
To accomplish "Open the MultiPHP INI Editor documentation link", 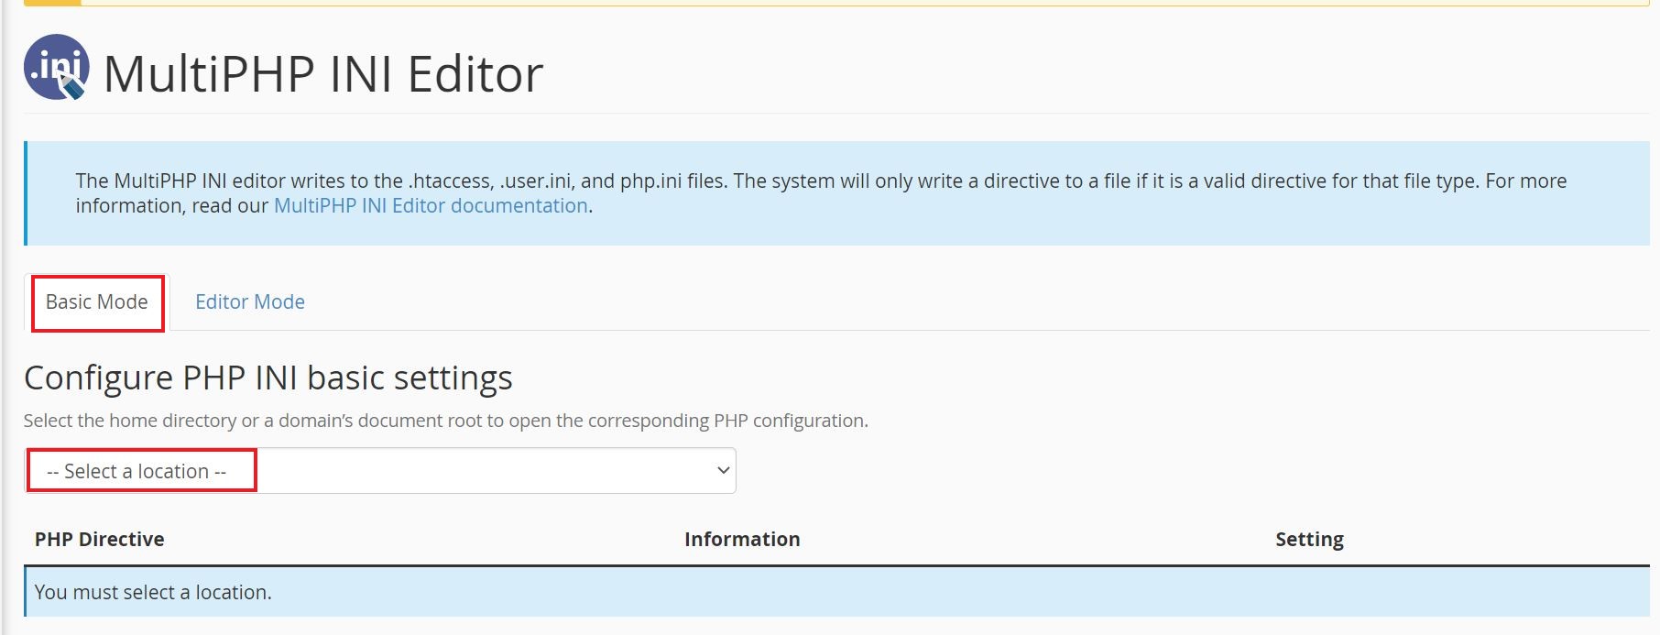I will (x=431, y=205).
